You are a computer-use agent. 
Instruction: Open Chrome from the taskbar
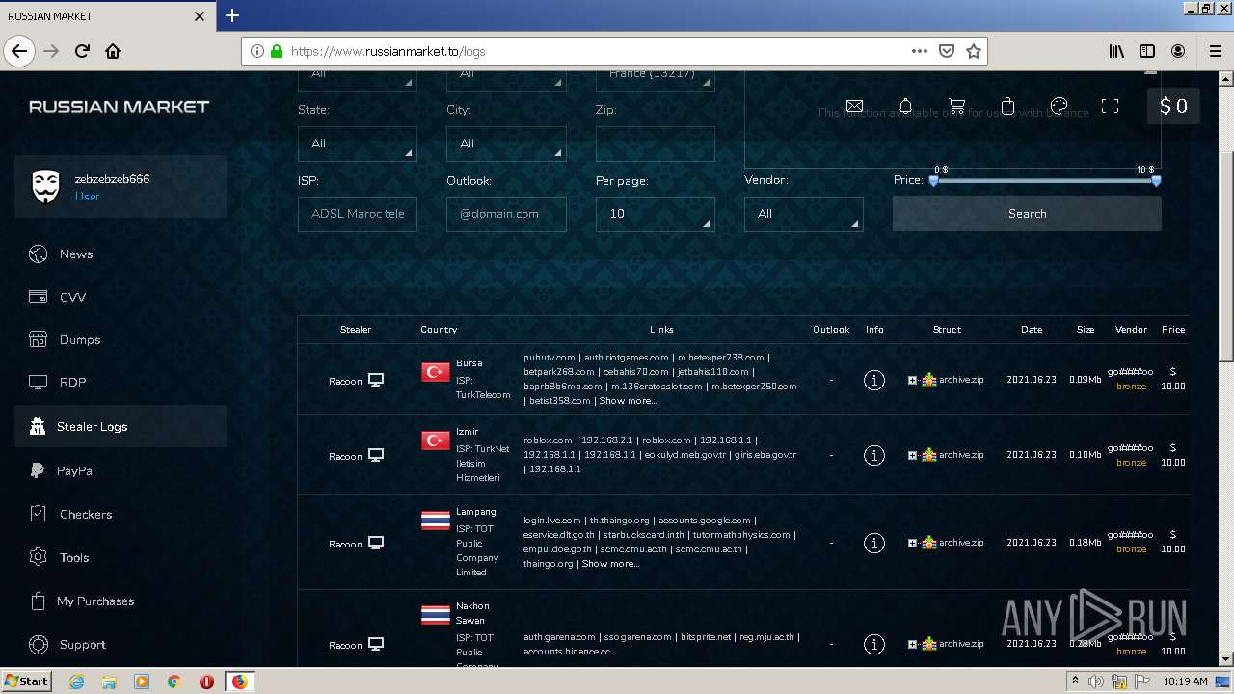pos(174,681)
